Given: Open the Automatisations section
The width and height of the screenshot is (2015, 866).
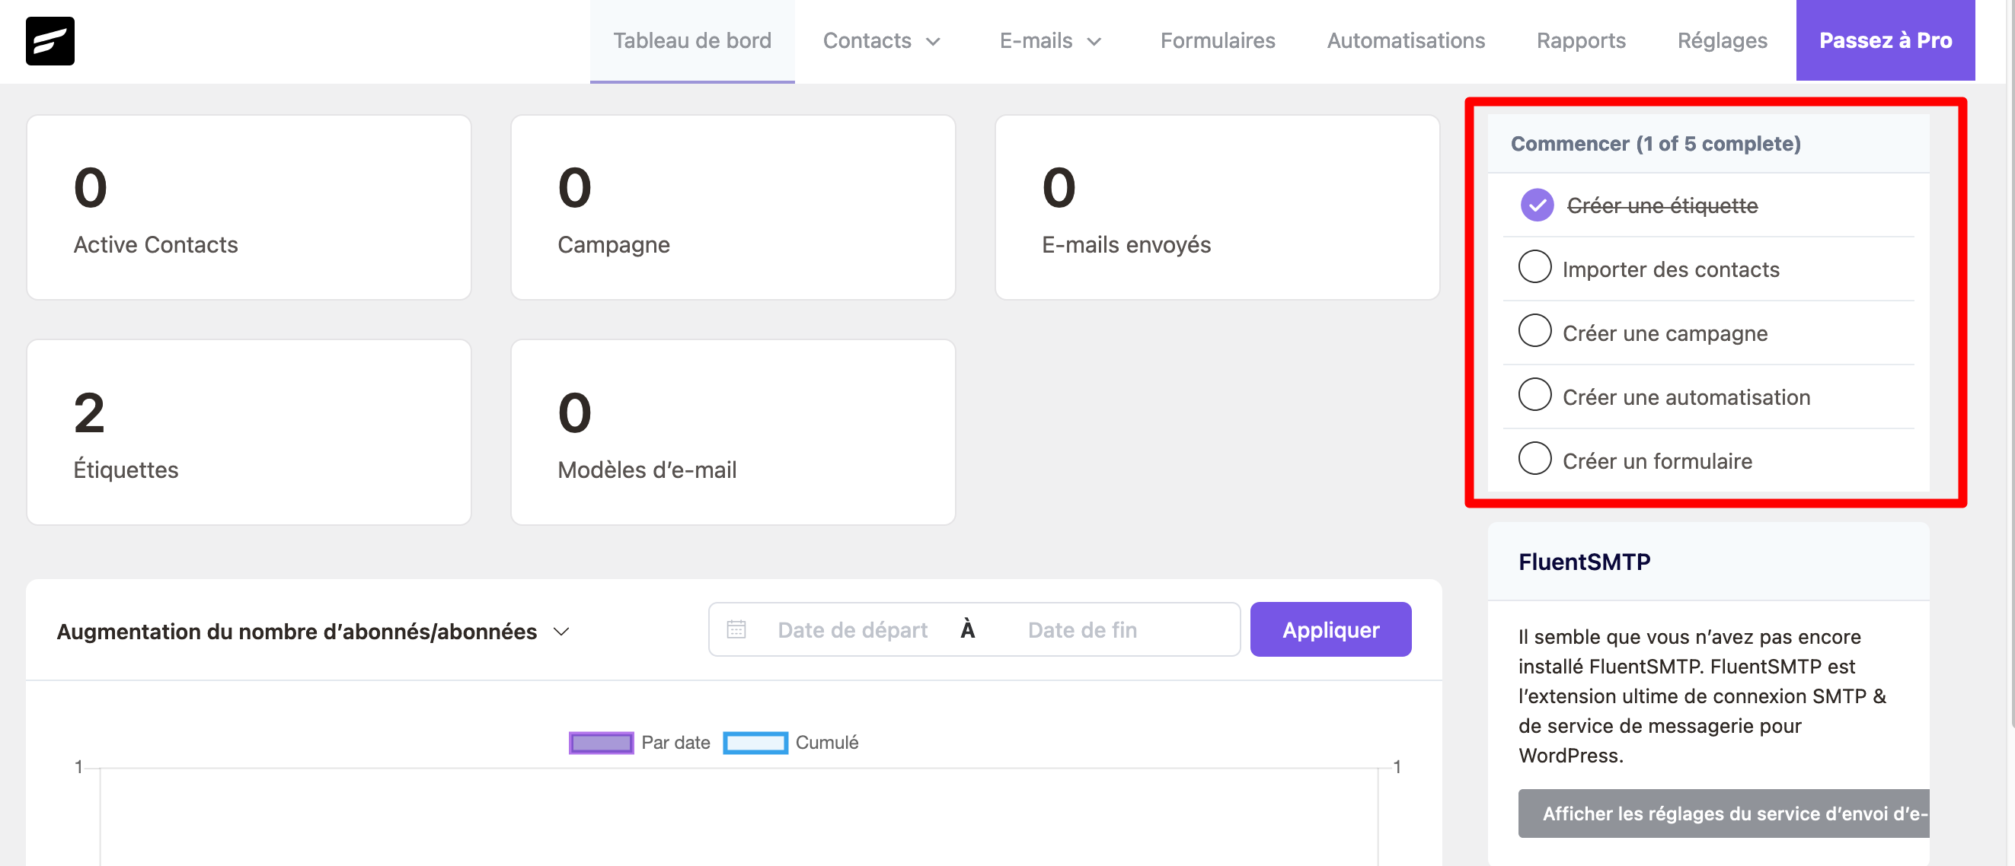Looking at the screenshot, I should 1406,40.
